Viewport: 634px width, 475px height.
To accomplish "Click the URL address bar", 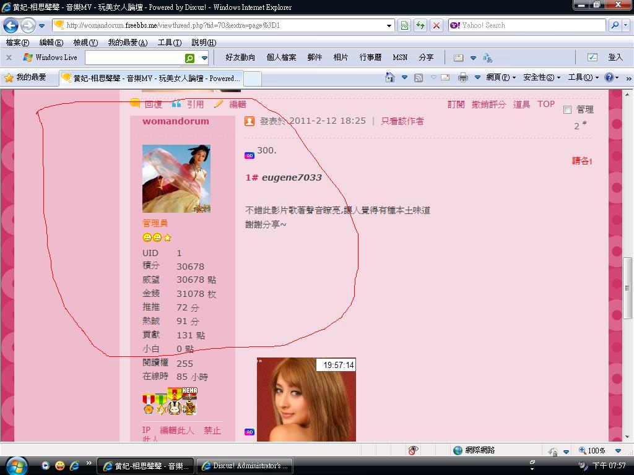I will tap(223, 25).
